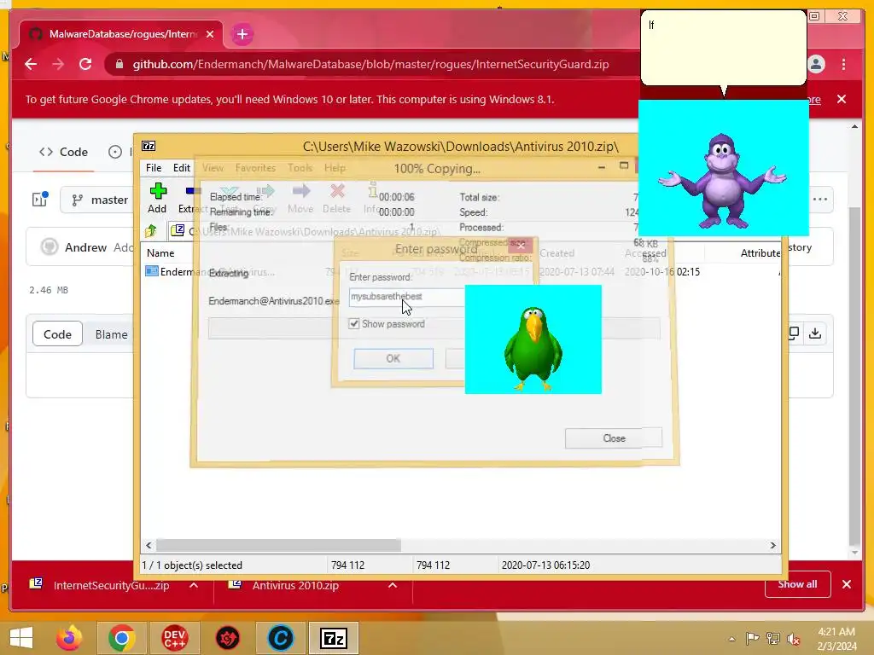
Task: Click Chrome reload page button
Action: 85,64
